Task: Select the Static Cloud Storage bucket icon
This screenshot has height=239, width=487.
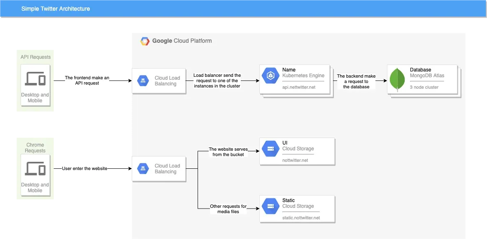Action: 271,207
